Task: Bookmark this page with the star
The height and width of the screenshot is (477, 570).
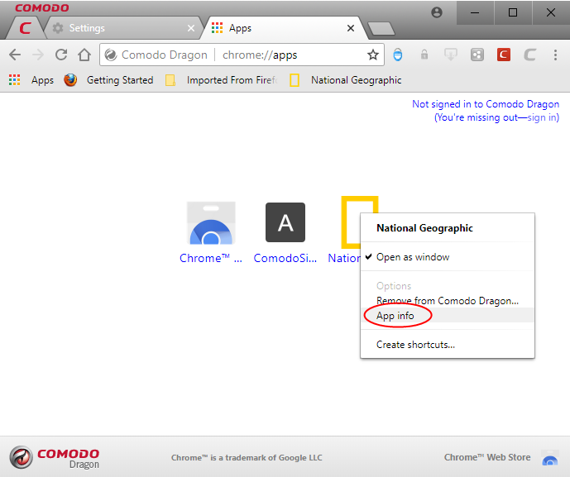Action: (373, 55)
